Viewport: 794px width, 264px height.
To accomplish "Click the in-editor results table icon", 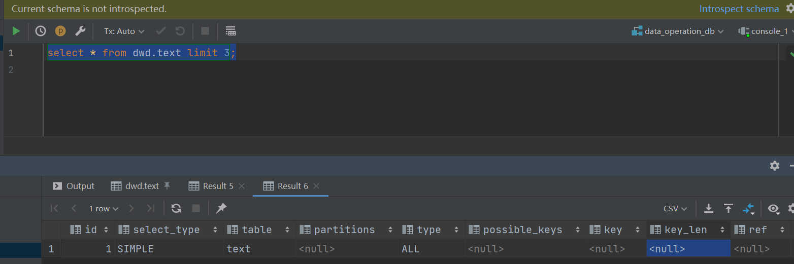I will 230,31.
